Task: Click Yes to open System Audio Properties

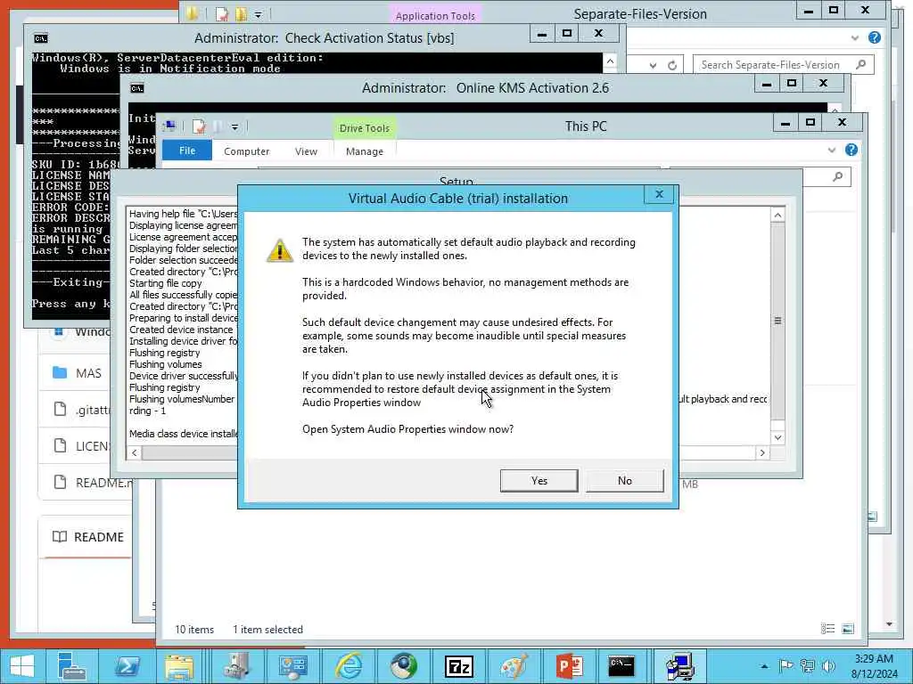Action: tap(539, 480)
